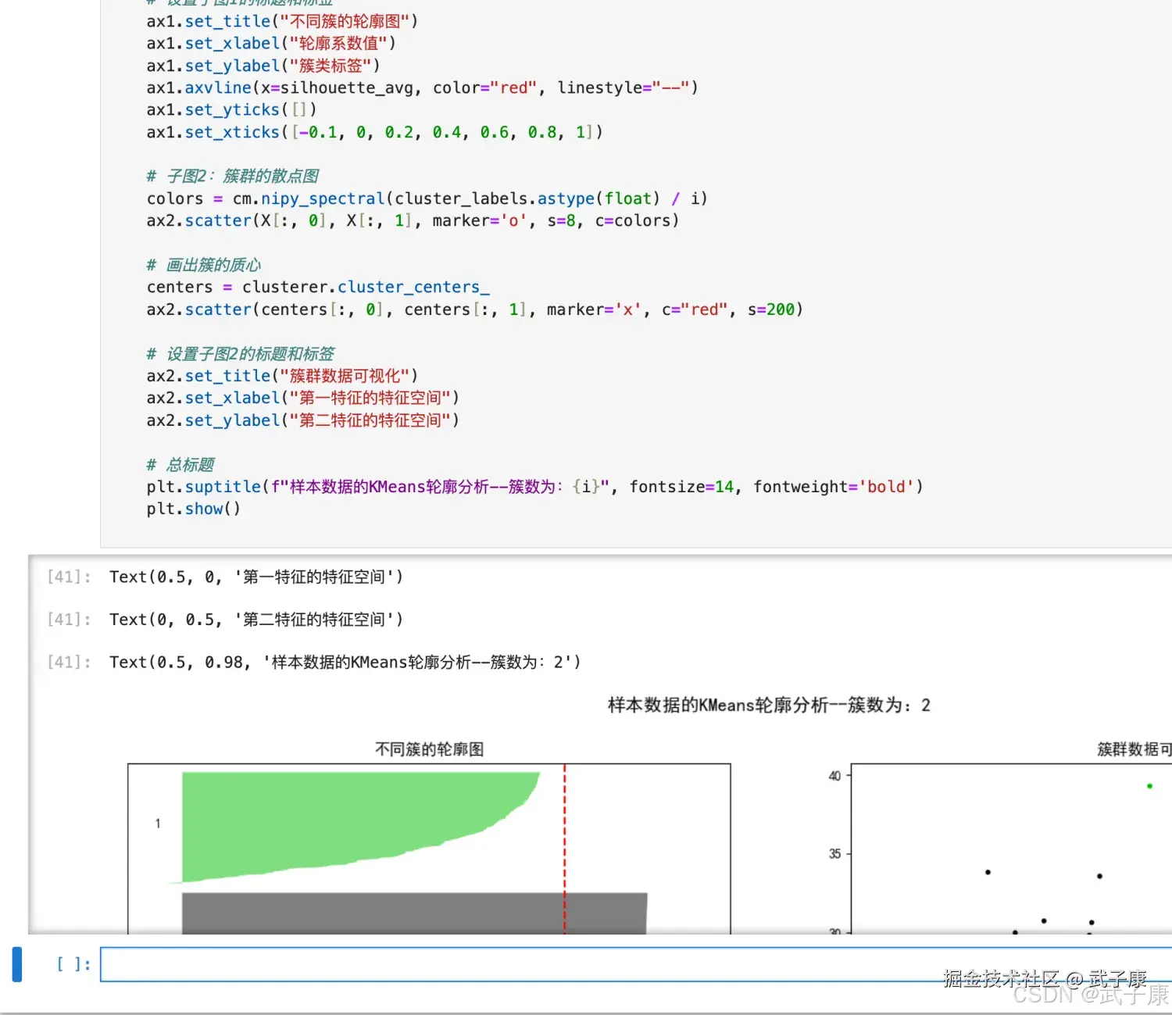Select the empty cell prompt '[ ]:'
The height and width of the screenshot is (1015, 1172).
click(x=73, y=964)
